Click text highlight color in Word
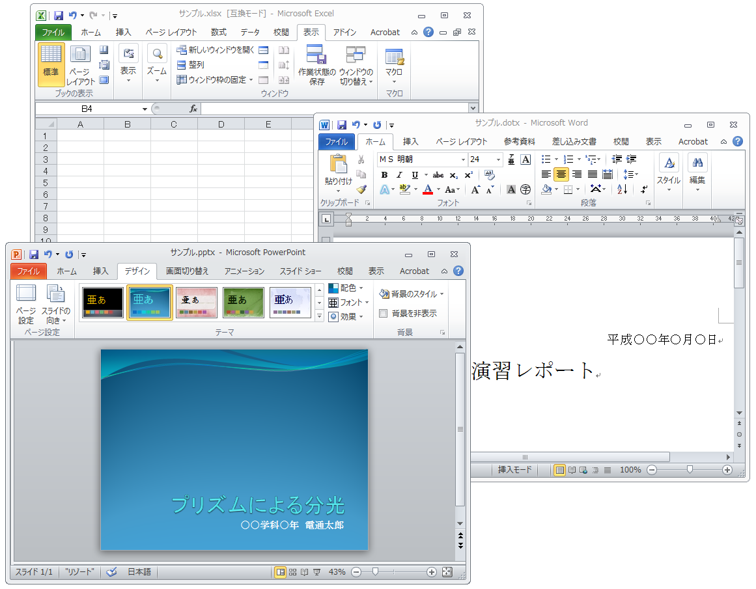This screenshot has height=589, width=756. [405, 189]
